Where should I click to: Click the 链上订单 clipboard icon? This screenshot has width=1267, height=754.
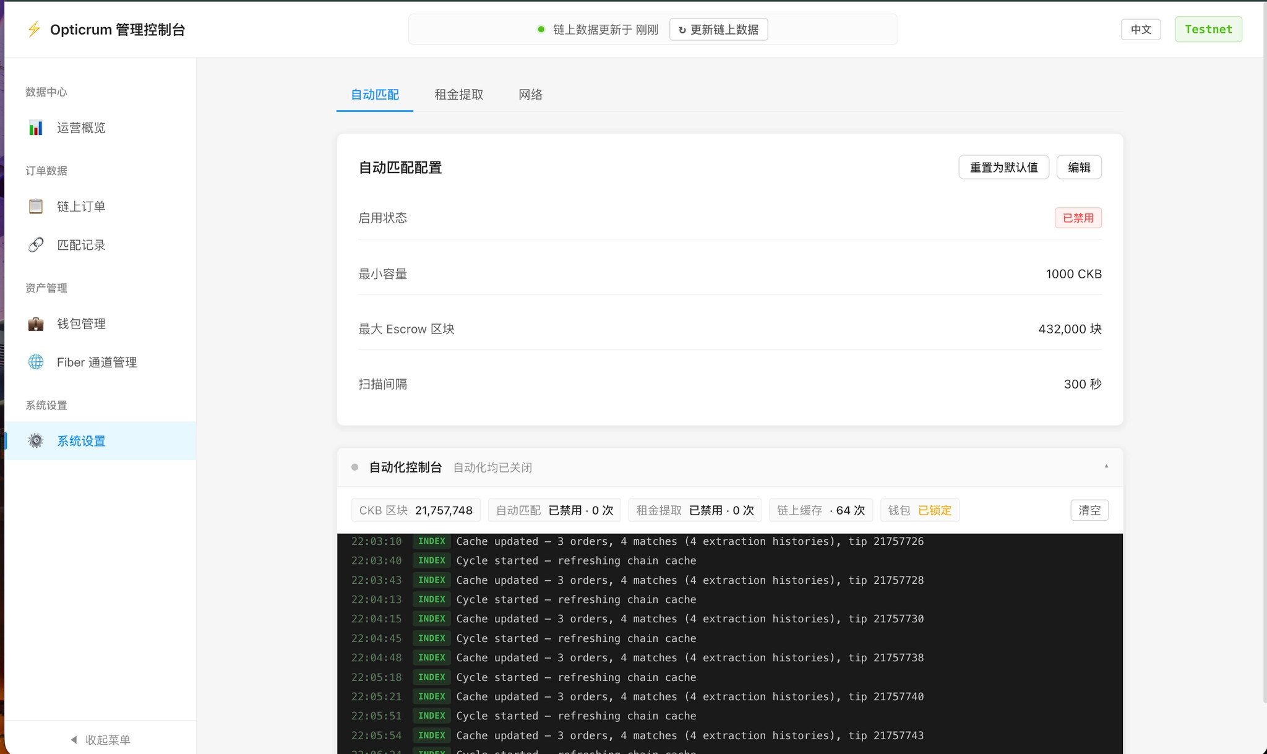[36, 206]
